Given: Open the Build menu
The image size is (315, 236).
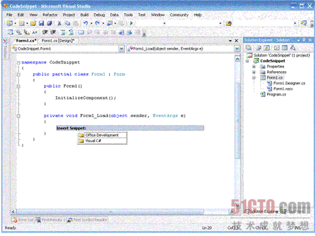Looking at the screenshot, I should point(84,15).
